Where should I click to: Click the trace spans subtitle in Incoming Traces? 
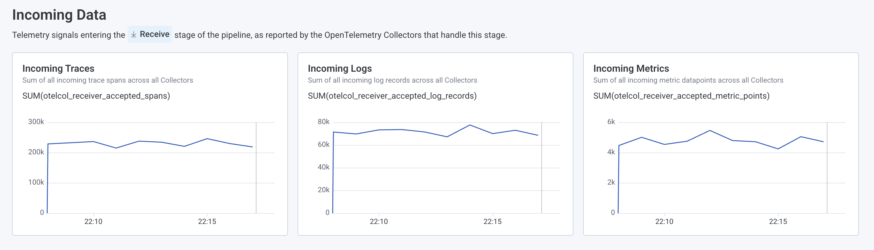108,80
